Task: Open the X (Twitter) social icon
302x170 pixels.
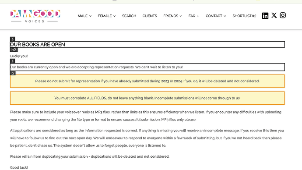Action: point(274,15)
